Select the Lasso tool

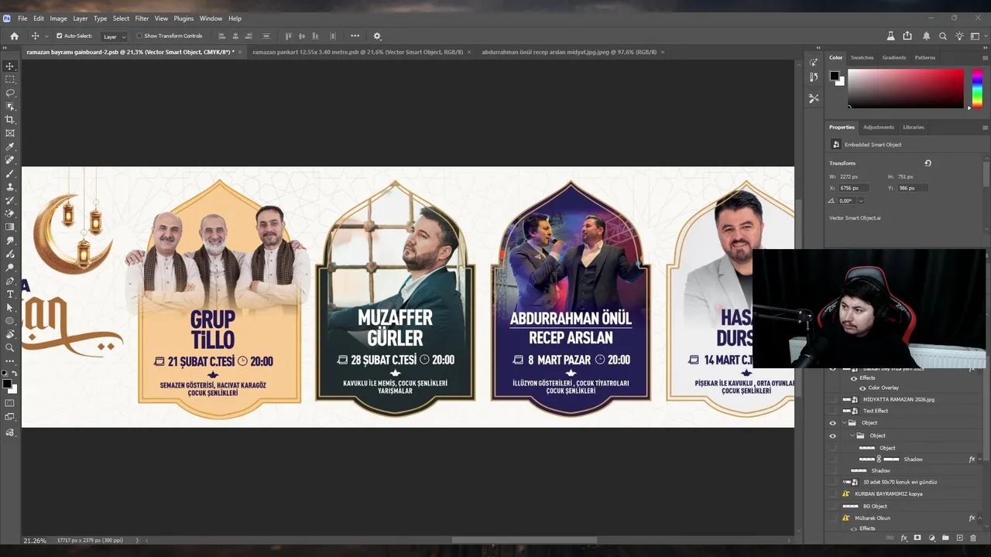click(10, 93)
